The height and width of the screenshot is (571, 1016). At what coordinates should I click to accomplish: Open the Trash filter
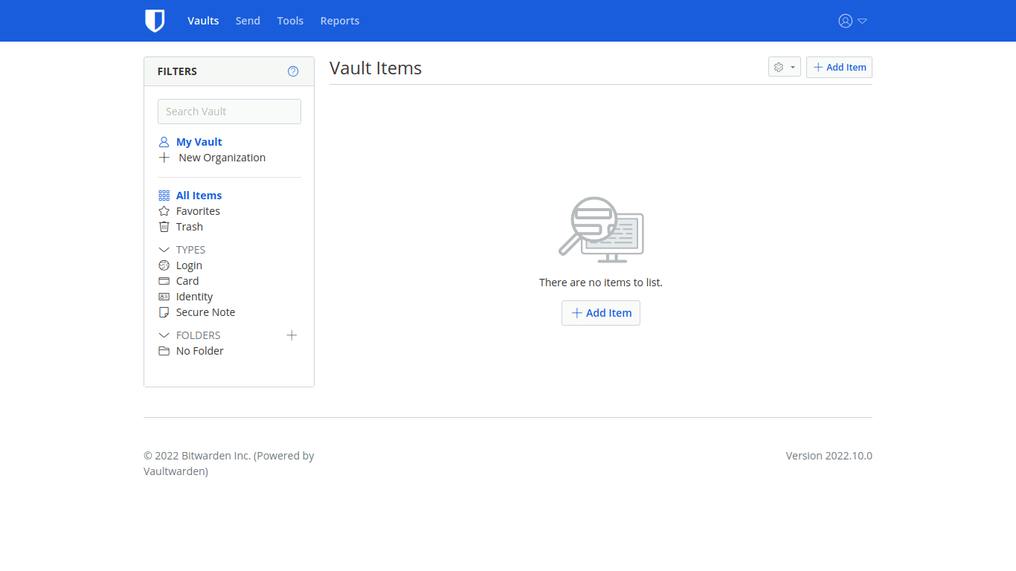pos(189,227)
